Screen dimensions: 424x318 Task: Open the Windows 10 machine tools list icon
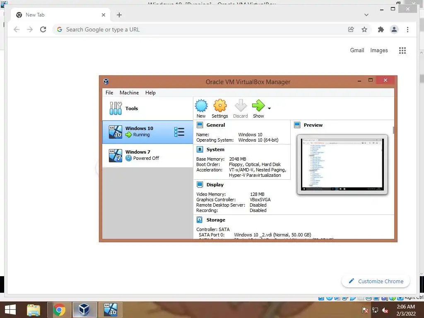click(179, 132)
